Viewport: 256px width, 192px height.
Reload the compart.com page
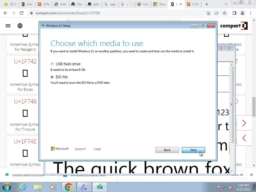(21, 13)
